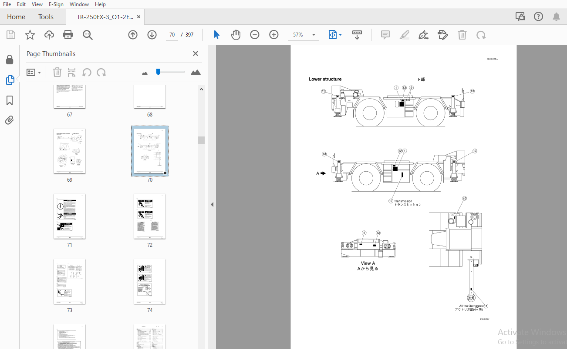Select page 68 thumbnail
This screenshot has width=567, height=349.
click(x=150, y=96)
